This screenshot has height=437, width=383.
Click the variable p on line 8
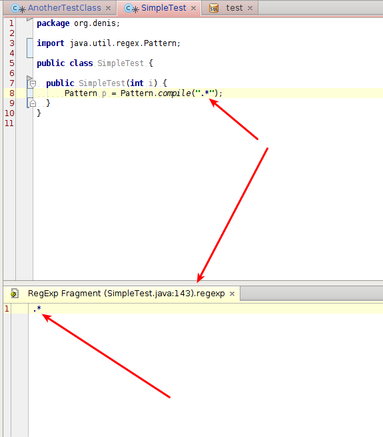coord(104,93)
